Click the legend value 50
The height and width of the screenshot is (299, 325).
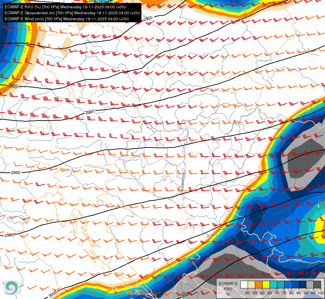[x=247, y=293]
